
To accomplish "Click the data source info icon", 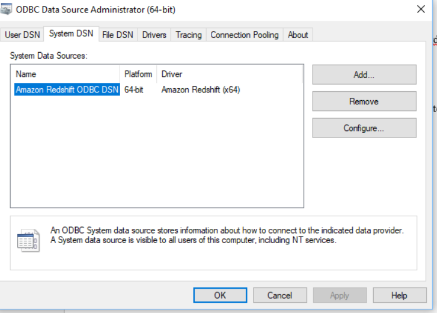I will click(x=28, y=241).
